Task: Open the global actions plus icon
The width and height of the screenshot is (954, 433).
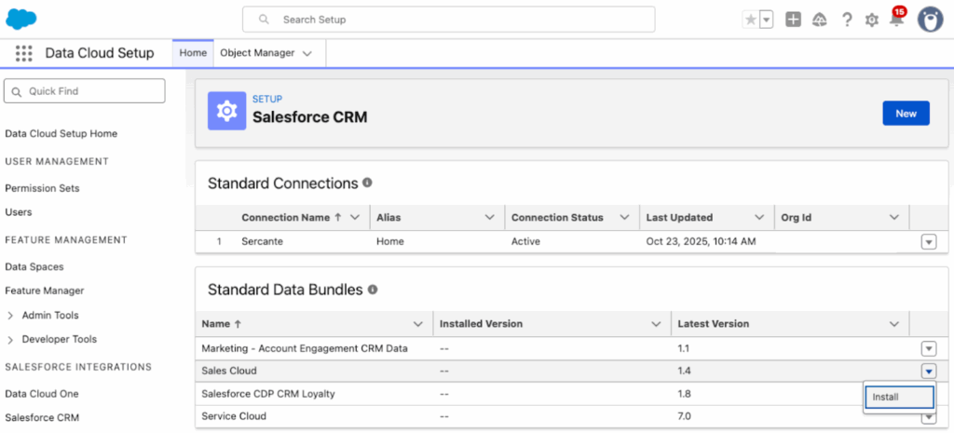Action: (793, 20)
